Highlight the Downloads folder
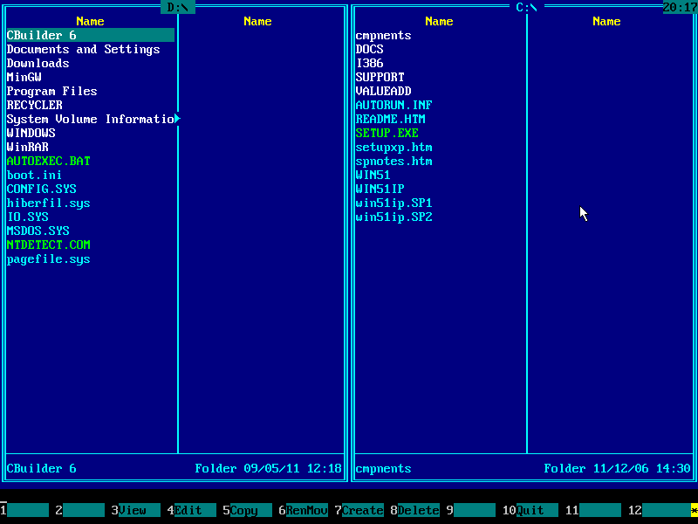698x524 pixels. [x=38, y=63]
